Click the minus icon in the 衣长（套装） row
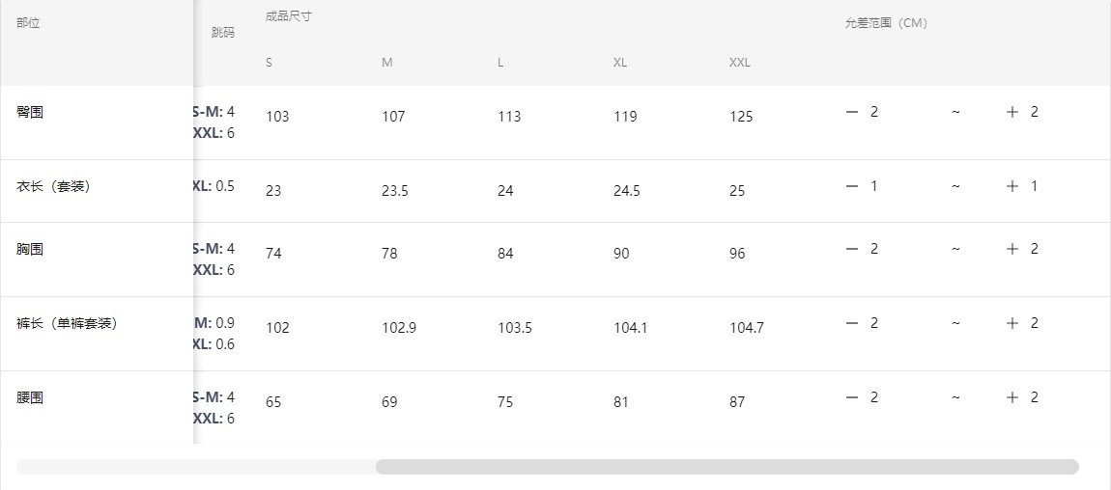Screen dimensions: 1111x490 (852, 186)
